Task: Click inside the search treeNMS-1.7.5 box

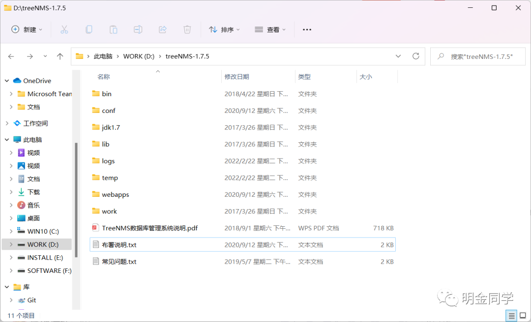Action: click(x=477, y=56)
